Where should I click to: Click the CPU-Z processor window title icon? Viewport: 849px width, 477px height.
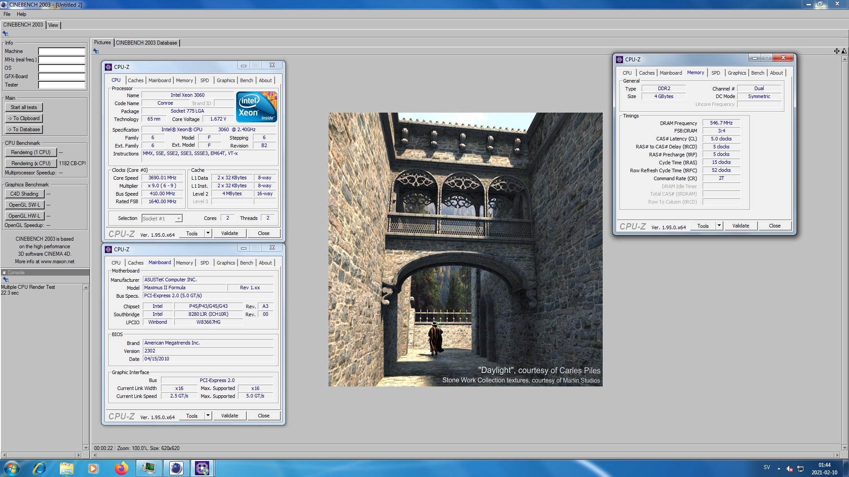pos(108,67)
